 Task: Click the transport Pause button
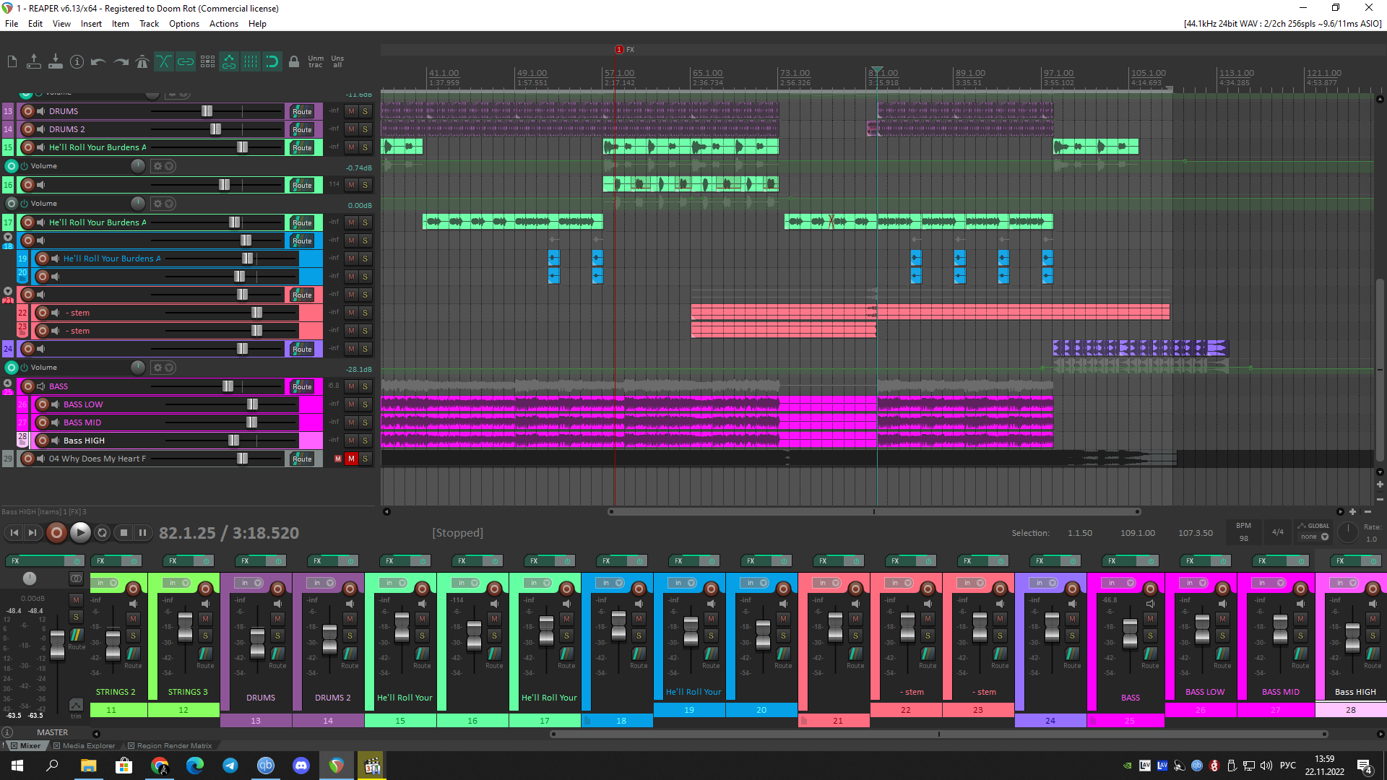143,533
